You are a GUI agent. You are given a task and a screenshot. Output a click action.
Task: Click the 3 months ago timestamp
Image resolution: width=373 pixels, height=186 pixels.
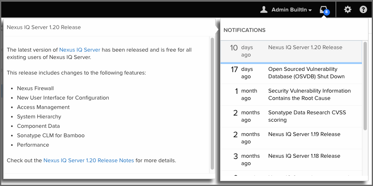point(247,160)
